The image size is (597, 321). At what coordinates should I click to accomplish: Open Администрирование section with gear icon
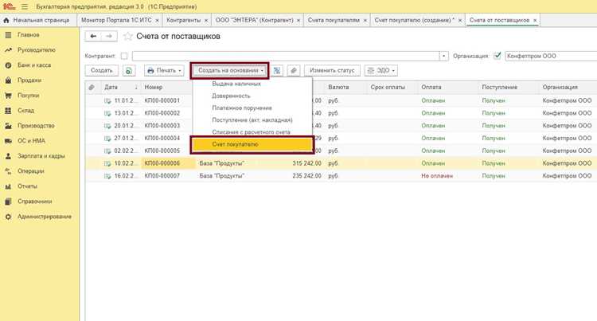coord(44,217)
